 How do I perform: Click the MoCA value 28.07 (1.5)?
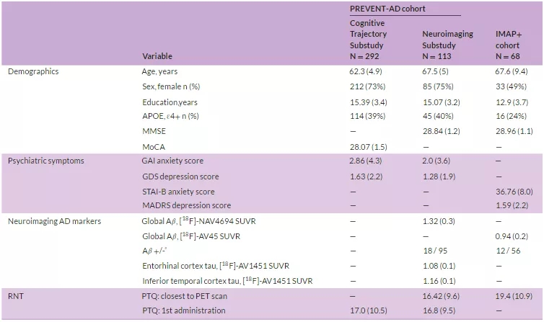(368, 147)
